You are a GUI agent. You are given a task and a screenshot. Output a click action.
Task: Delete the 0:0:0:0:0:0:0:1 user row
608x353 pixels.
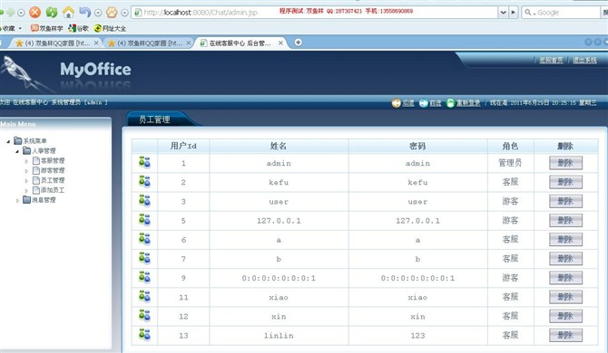click(x=565, y=278)
